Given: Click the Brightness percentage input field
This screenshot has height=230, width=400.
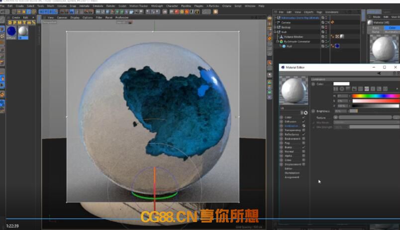Looking at the screenshot, I should [340, 111].
